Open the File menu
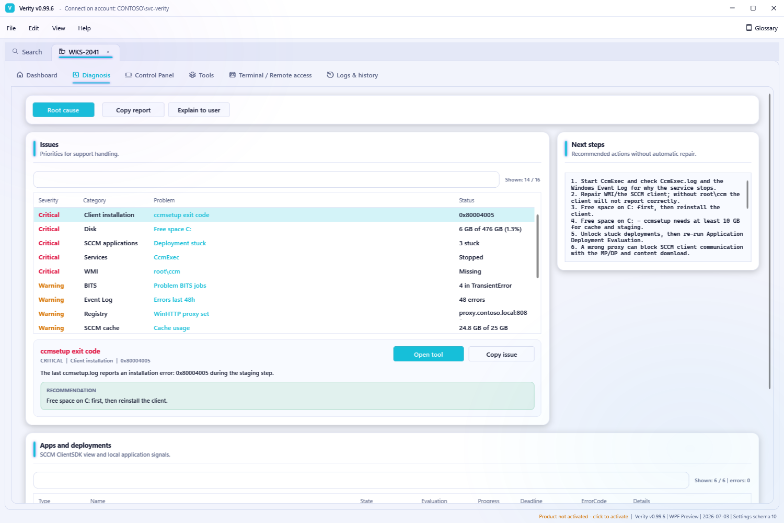This screenshot has height=523, width=784. pos(11,28)
